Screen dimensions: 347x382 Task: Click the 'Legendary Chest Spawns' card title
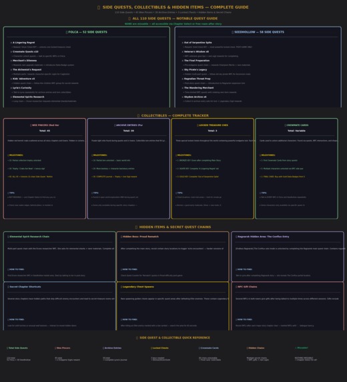click(138, 287)
